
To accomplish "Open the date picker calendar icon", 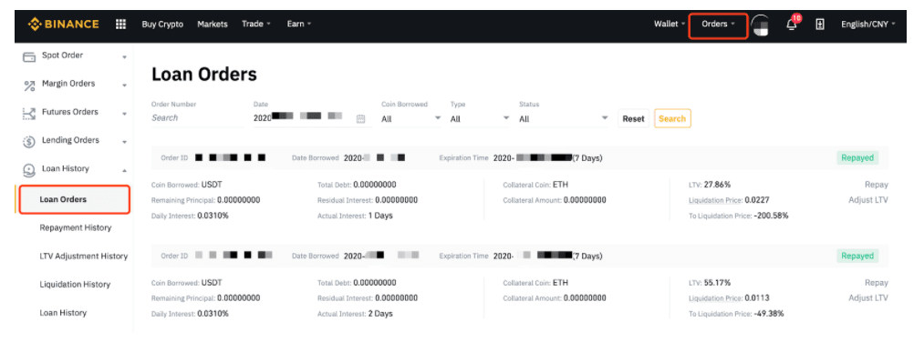I will coord(361,119).
